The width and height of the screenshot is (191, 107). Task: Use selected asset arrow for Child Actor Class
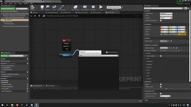click(x=169, y=48)
